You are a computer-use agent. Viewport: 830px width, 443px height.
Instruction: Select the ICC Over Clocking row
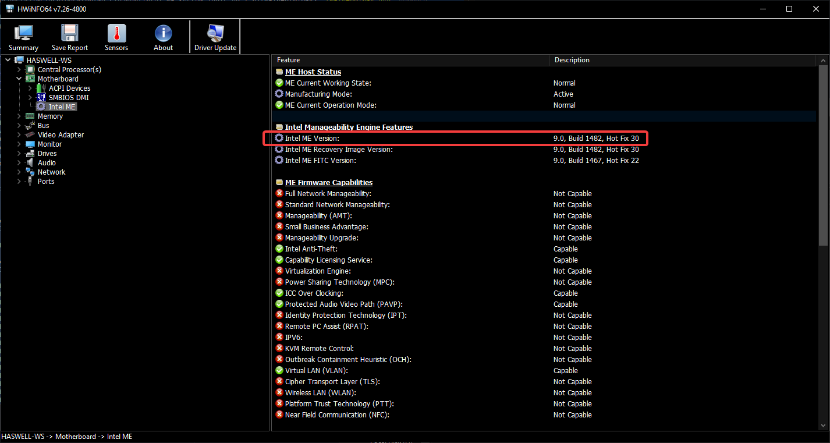544,293
